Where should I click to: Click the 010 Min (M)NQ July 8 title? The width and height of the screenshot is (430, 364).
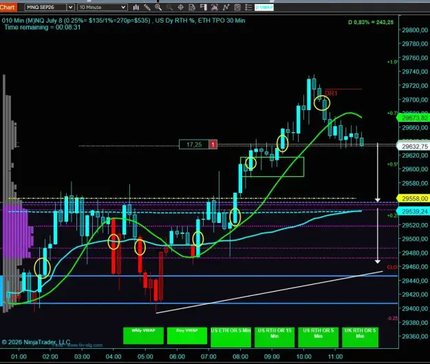[x=32, y=21]
